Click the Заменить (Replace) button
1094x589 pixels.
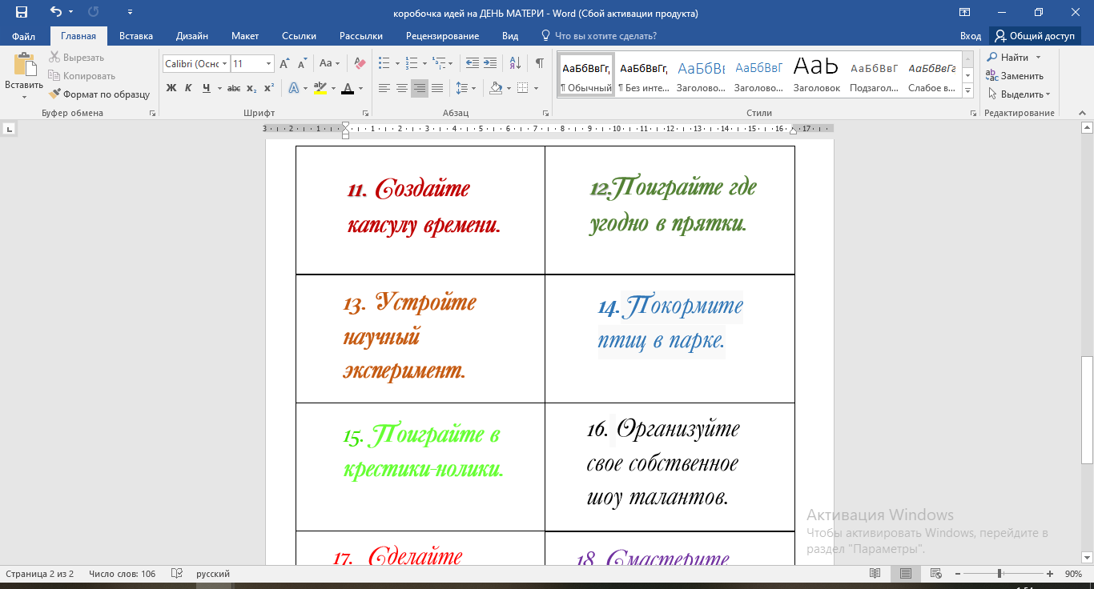tap(1016, 76)
